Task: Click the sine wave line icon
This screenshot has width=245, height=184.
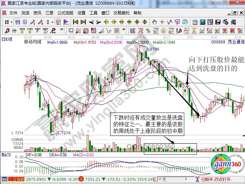Action: 186,31
